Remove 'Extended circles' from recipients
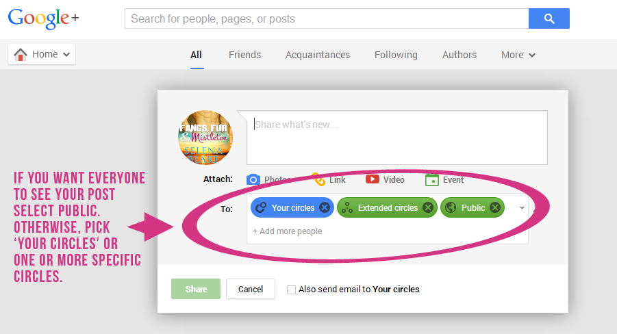Viewport: 617px width, 334px height. click(x=427, y=207)
